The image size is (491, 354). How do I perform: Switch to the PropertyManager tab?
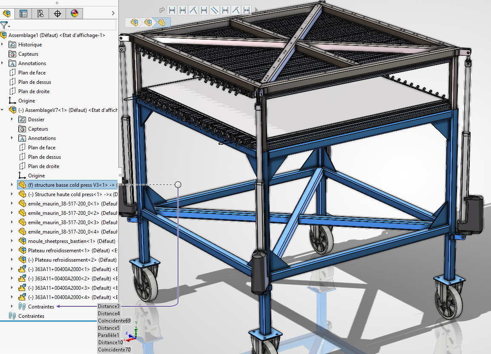click(x=23, y=14)
